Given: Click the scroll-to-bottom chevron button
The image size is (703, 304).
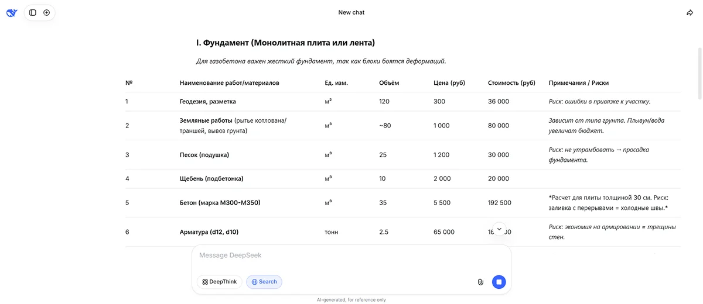Looking at the screenshot, I should point(499,229).
